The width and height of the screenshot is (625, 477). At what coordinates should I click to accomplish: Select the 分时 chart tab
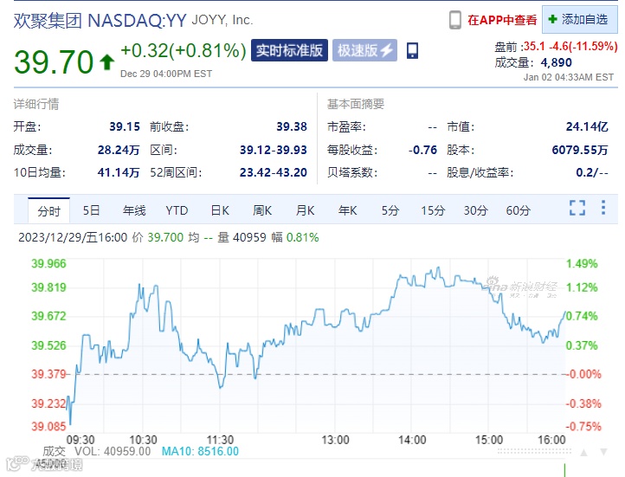49,210
